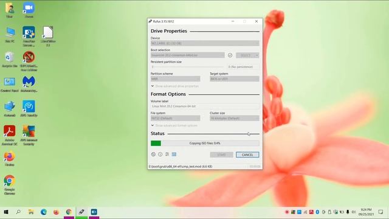Image resolution: width=389 pixels, height=219 pixels.
Task: Open the Device dropdown
Action: coord(205,43)
